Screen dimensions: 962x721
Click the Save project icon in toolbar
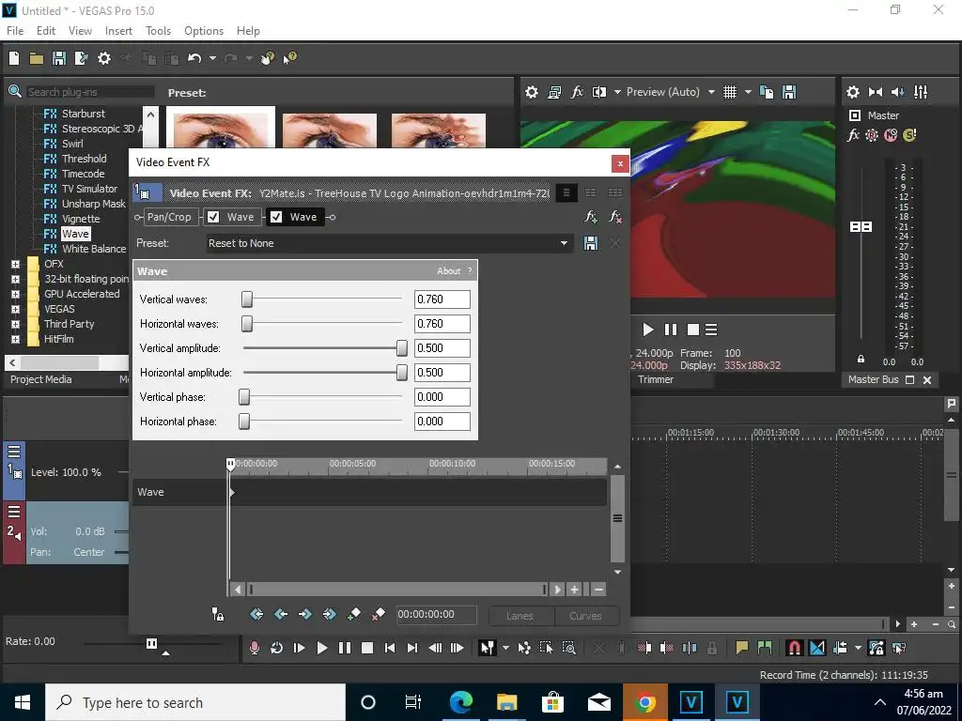[x=59, y=58]
